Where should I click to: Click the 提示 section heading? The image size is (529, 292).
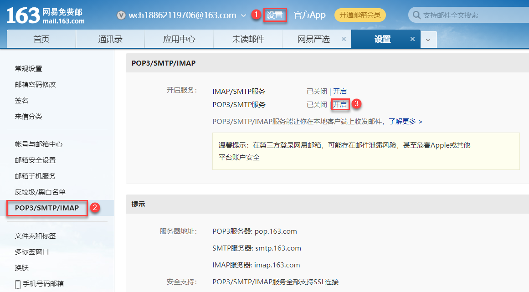point(139,205)
